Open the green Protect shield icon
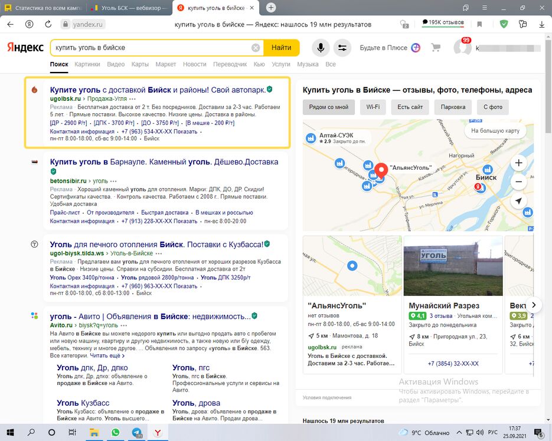Screen dimensions: 552x441 pyautogui.click(x=504, y=24)
